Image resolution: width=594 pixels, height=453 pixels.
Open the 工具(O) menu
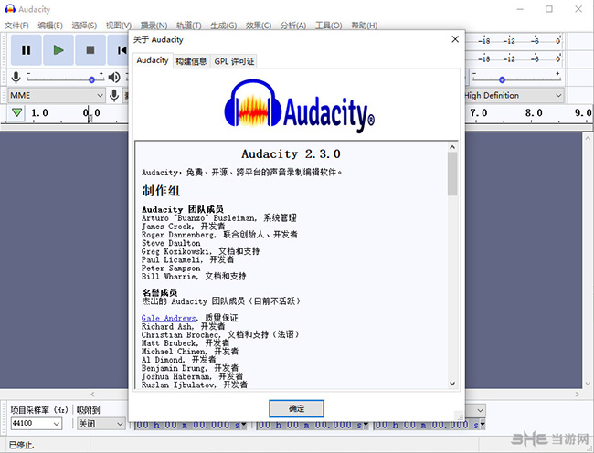point(328,26)
